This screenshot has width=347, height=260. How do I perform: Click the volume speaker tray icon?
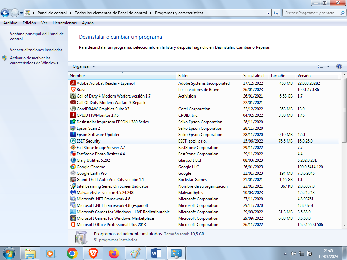click(x=293, y=254)
